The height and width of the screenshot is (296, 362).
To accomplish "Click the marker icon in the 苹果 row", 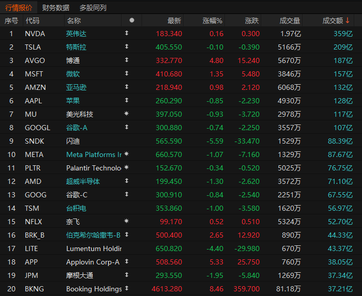I will click(127, 100).
